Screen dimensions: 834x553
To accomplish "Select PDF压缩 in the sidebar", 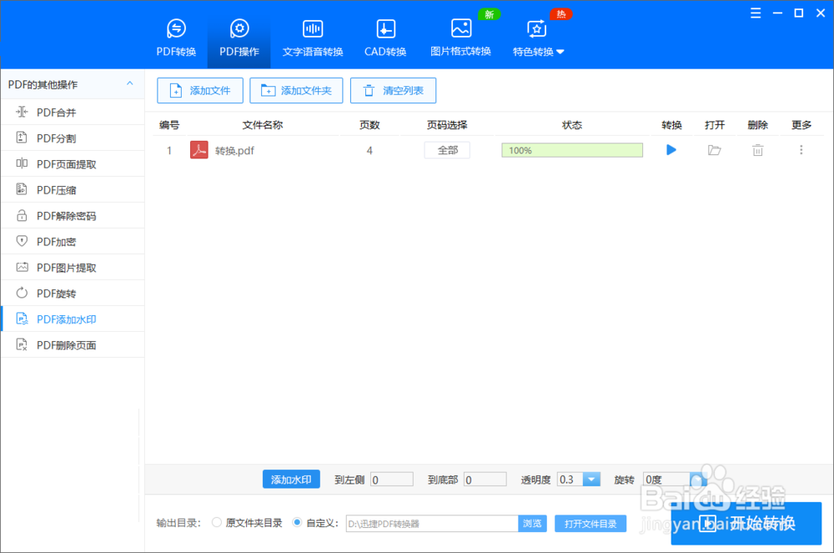I will coord(73,190).
